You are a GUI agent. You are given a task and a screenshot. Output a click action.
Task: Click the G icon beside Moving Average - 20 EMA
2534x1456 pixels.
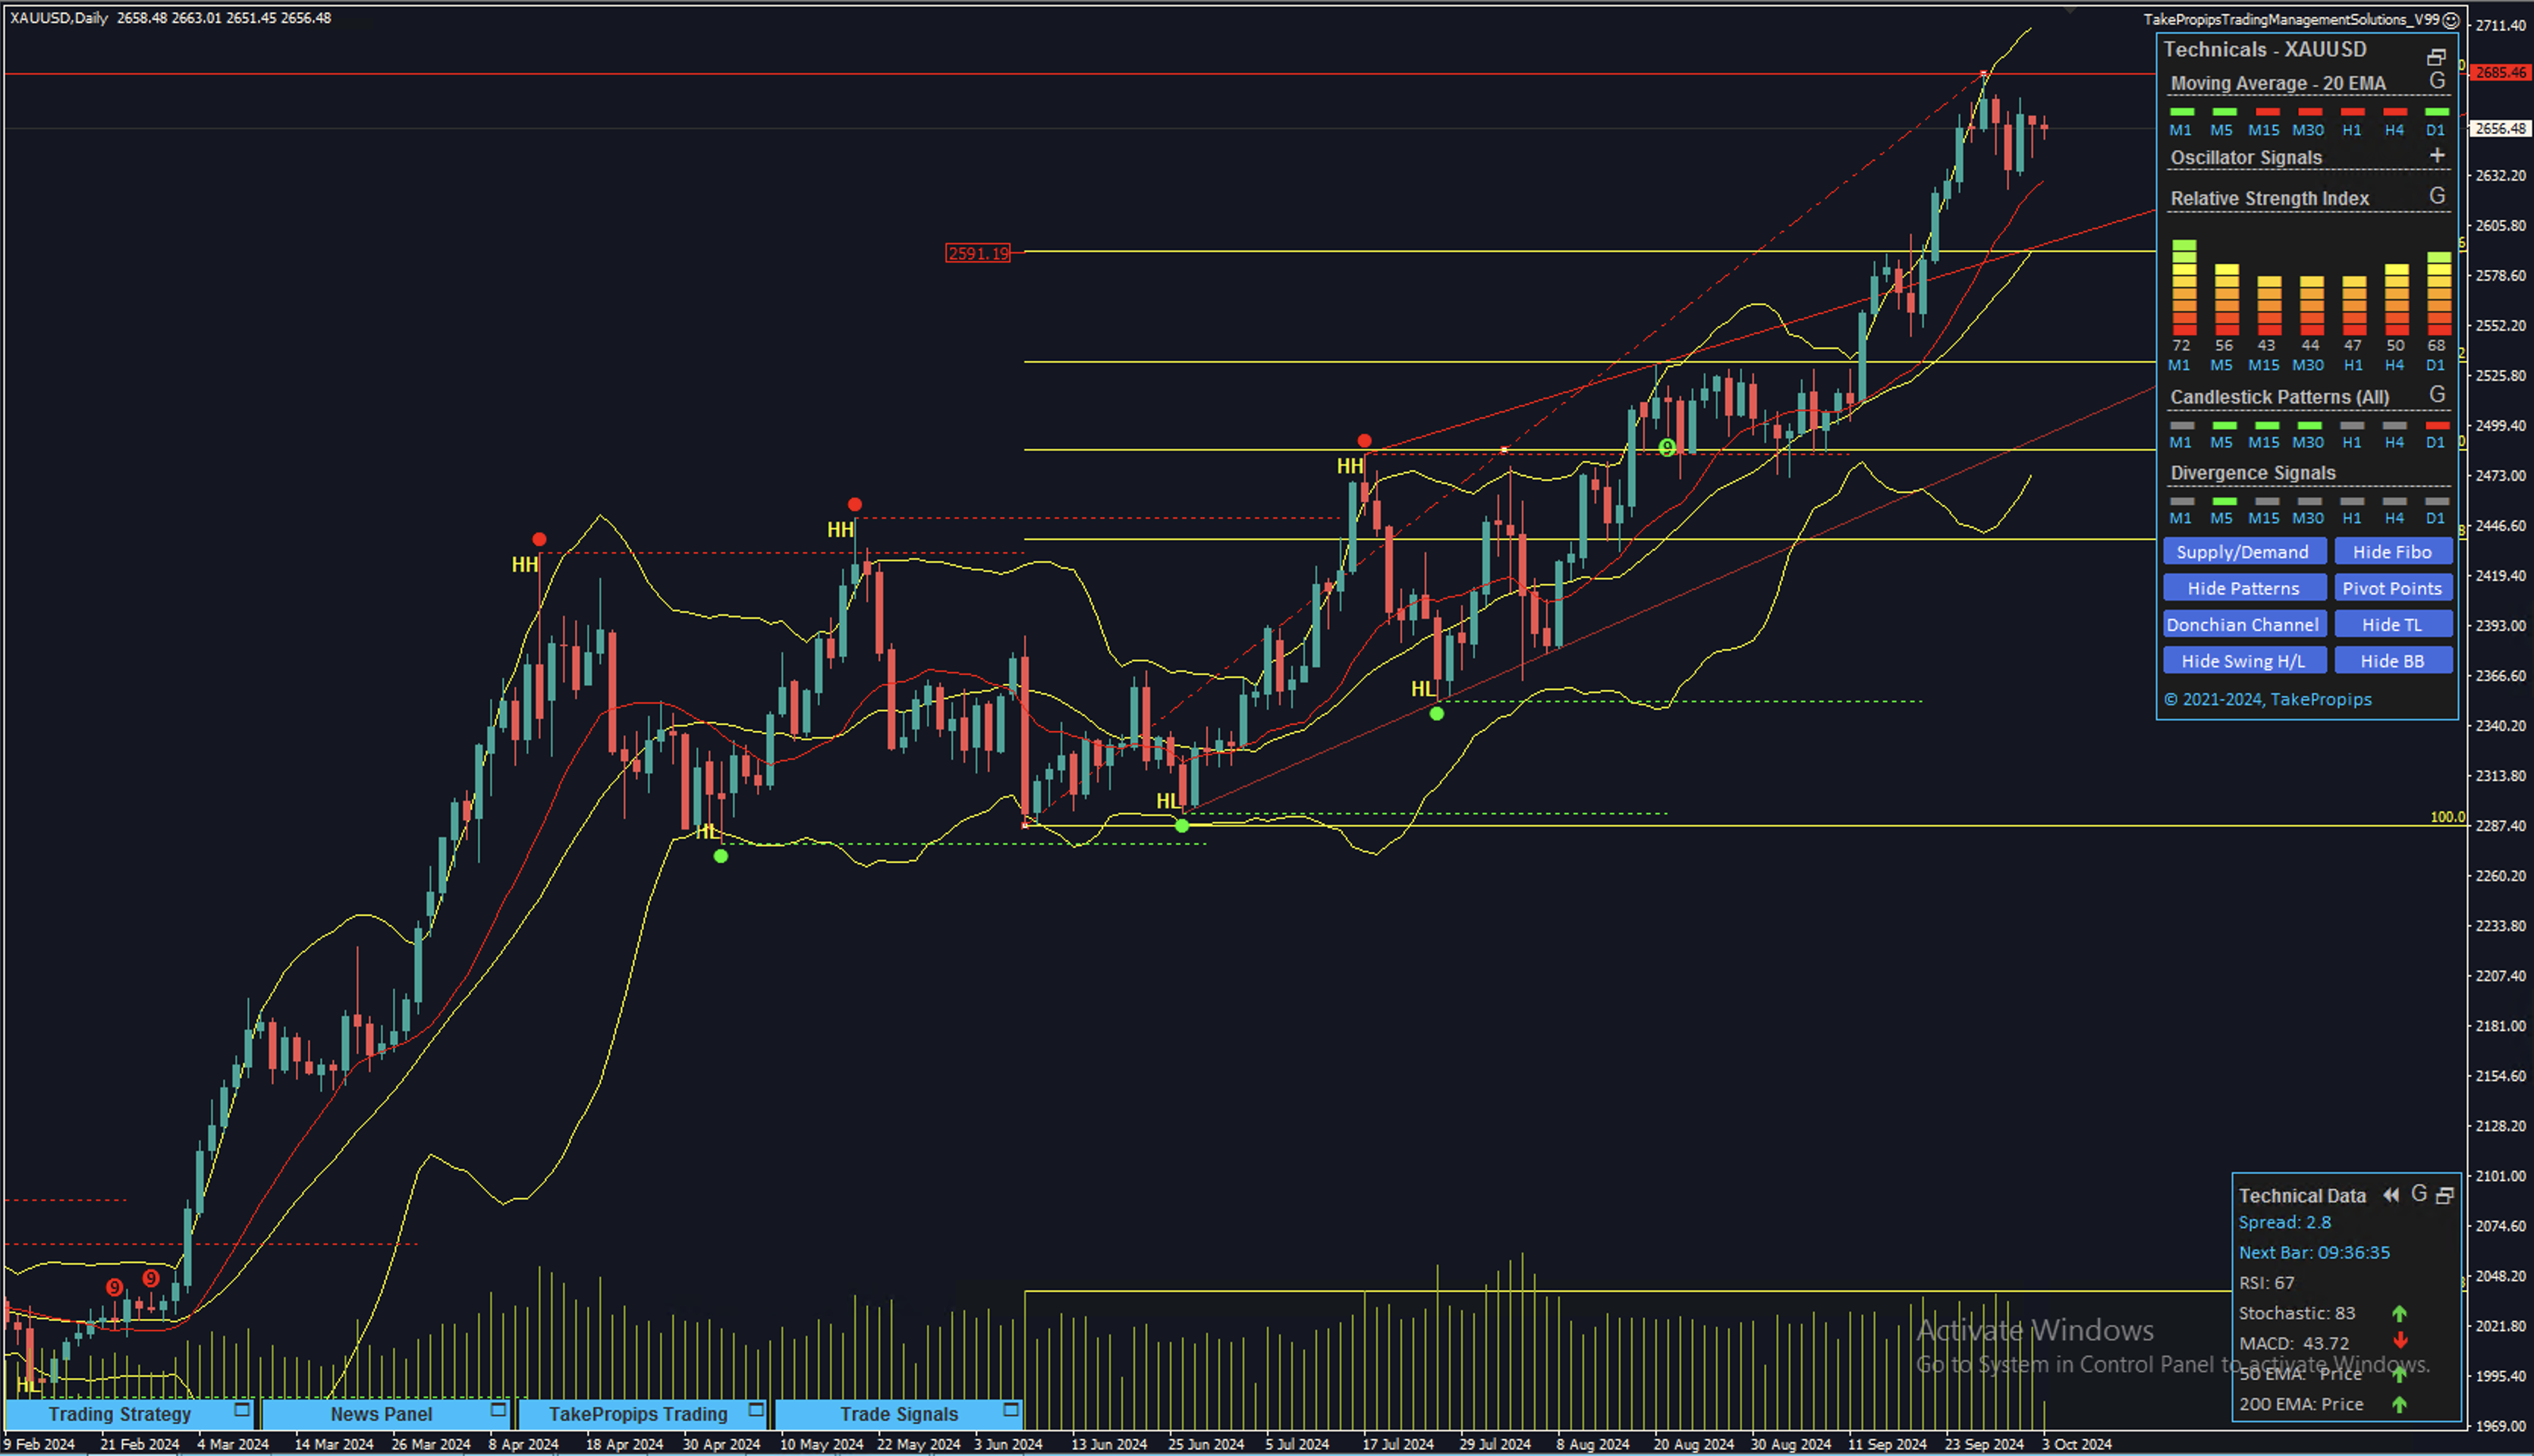click(2437, 81)
